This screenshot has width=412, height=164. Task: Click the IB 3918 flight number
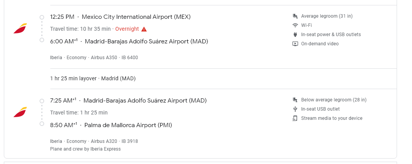(129, 141)
